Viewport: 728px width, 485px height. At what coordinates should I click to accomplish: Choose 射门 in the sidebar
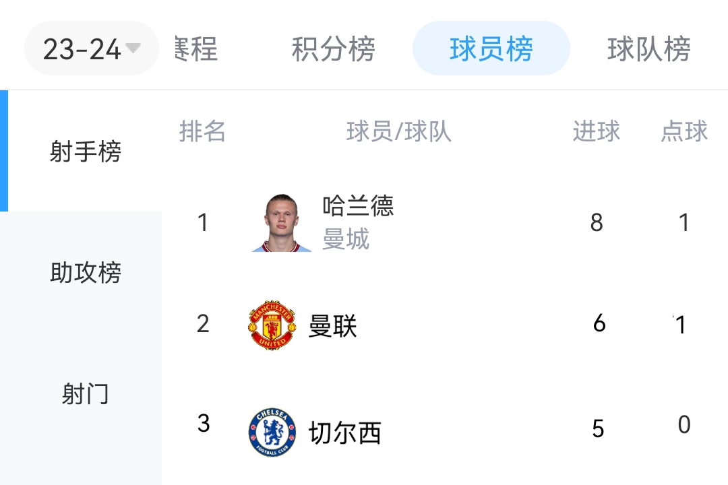pyautogui.click(x=85, y=394)
